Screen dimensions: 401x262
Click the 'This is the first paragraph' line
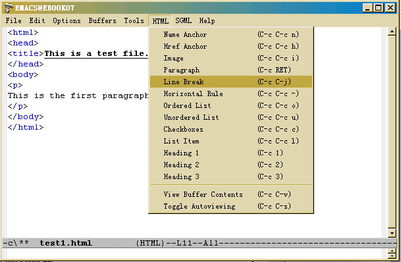coord(78,95)
